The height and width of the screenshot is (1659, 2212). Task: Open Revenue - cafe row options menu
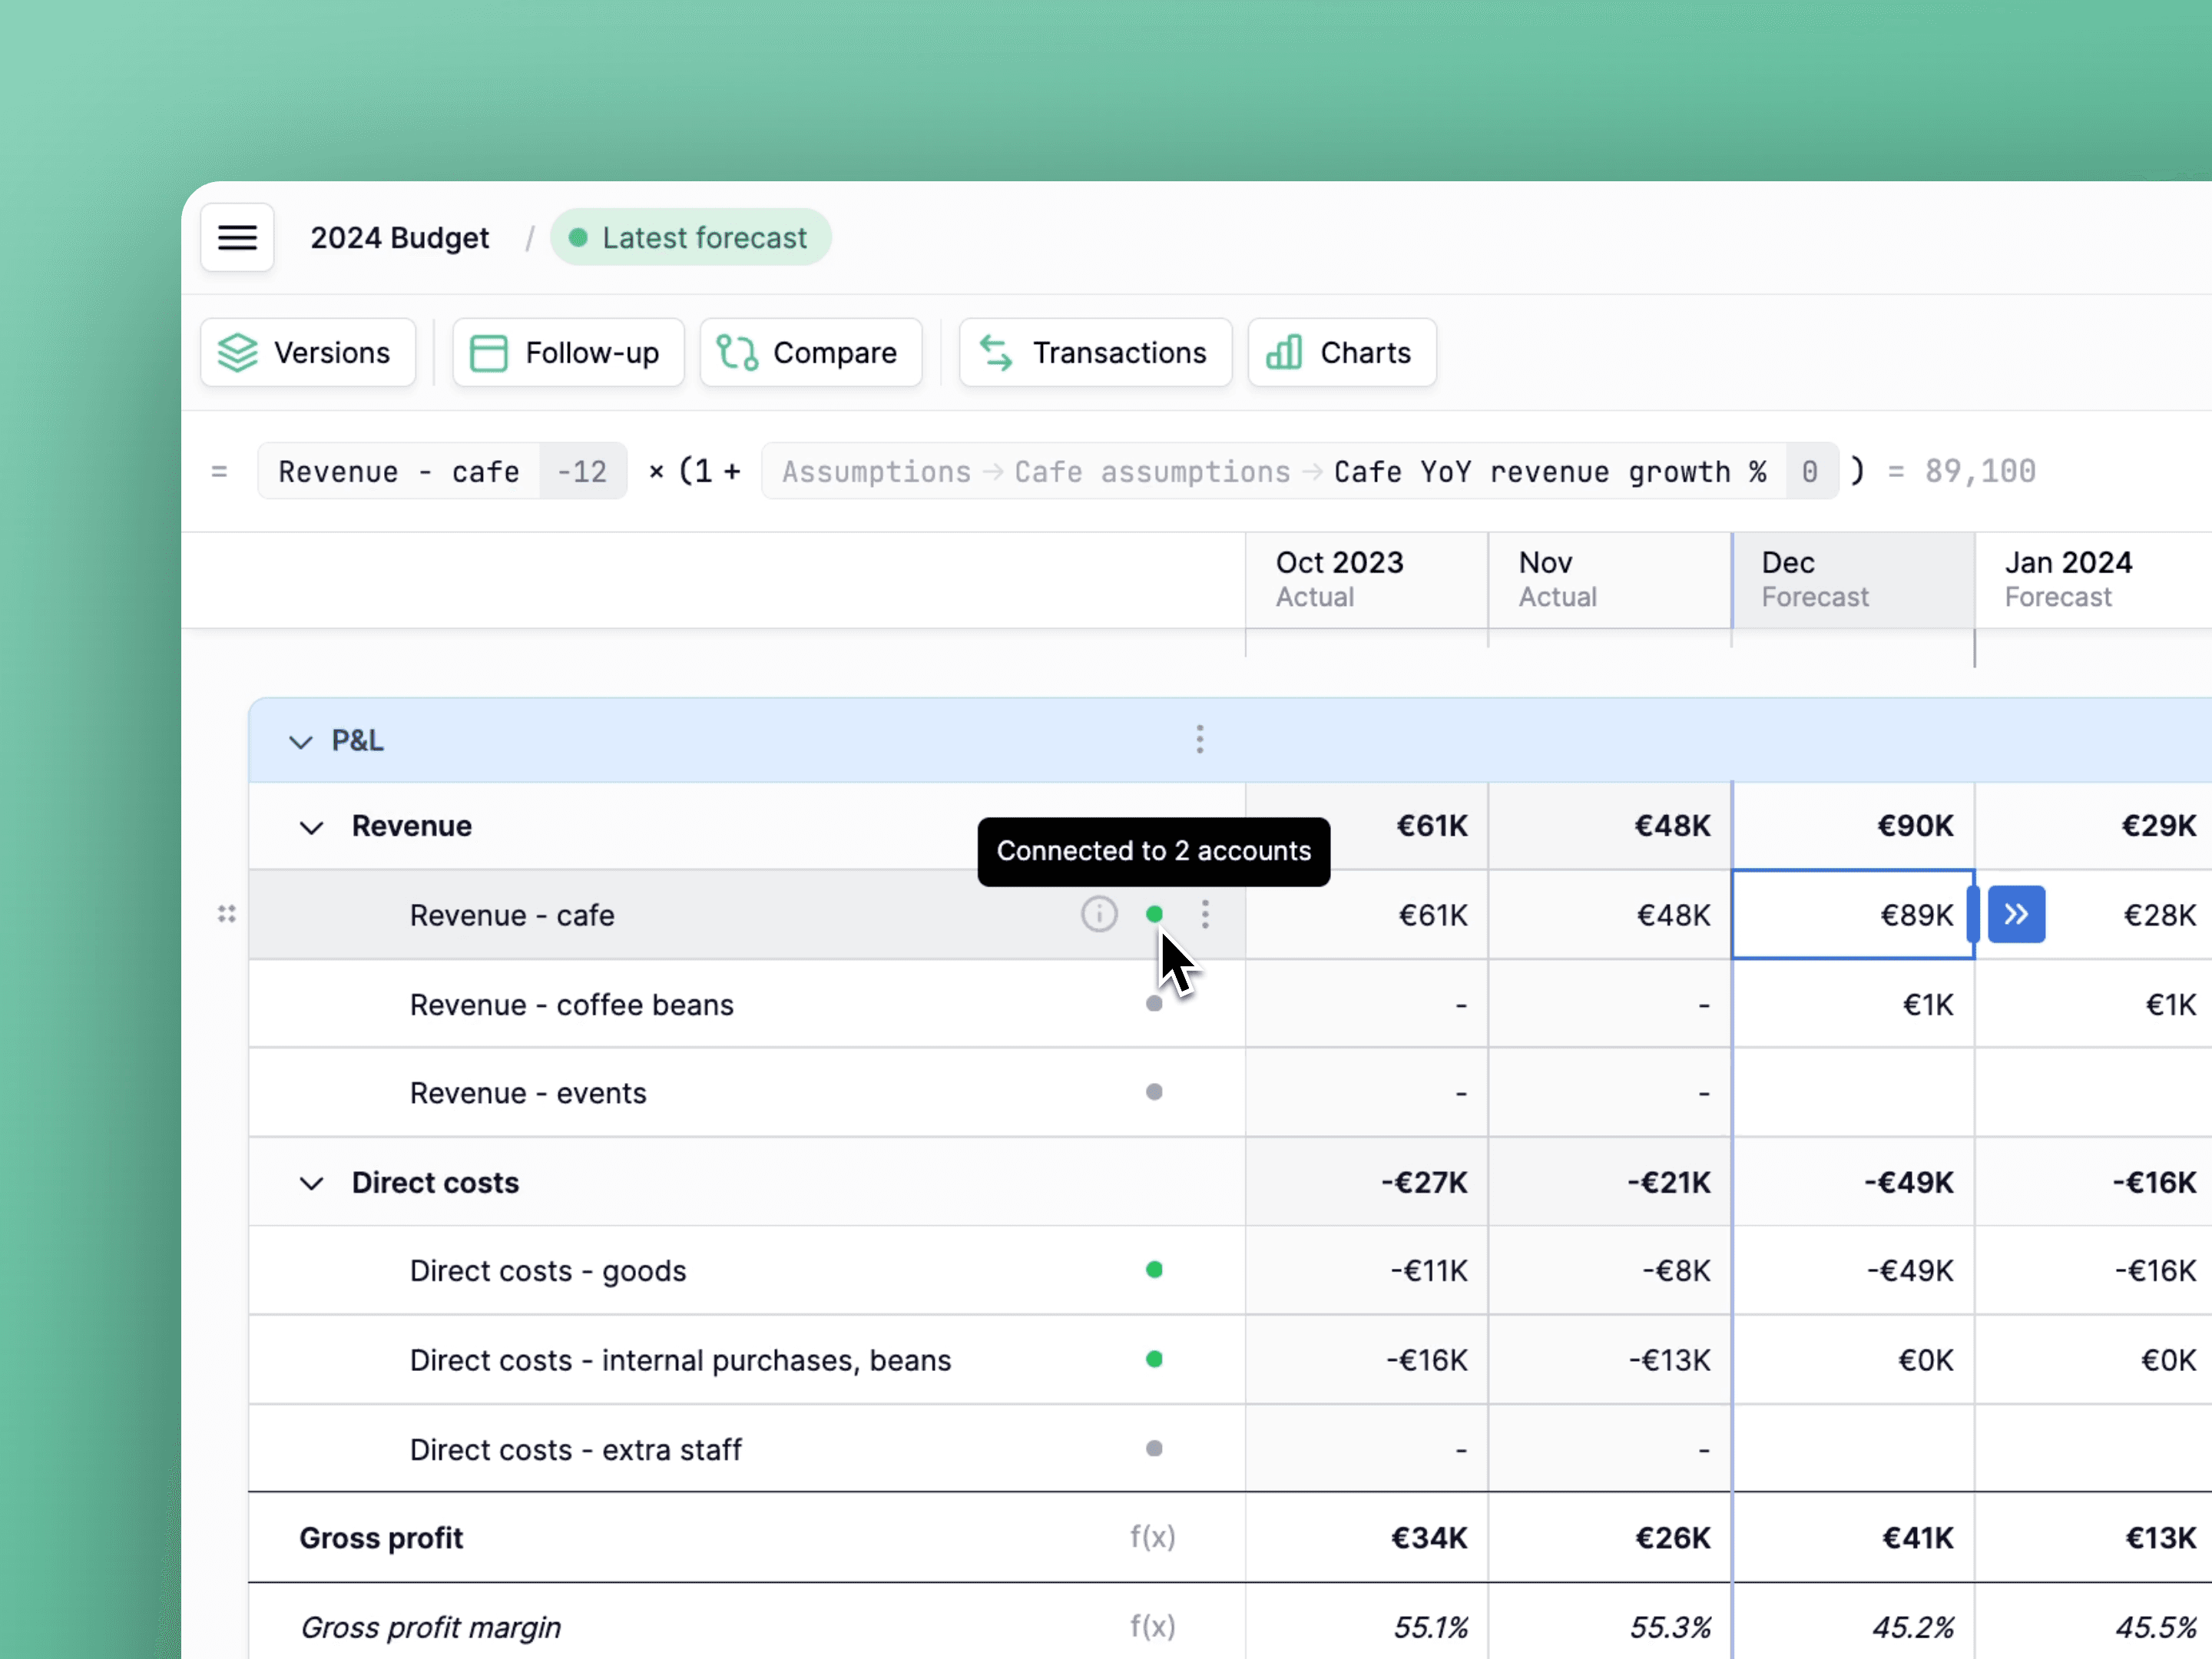(1206, 914)
